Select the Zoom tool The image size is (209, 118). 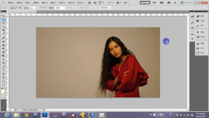tap(3, 85)
